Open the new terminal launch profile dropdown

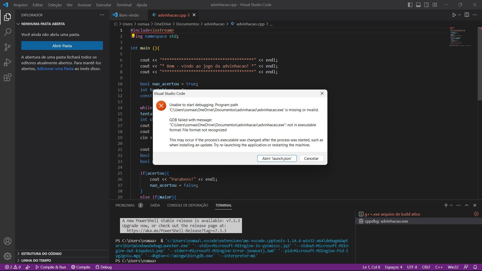[x=451, y=205]
